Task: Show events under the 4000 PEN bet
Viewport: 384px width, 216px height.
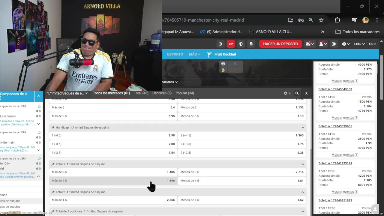Action: click(x=345, y=81)
